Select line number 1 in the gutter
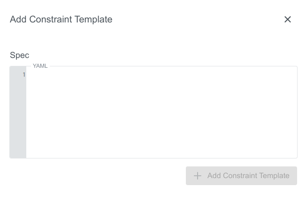Image resolution: width=306 pixels, height=201 pixels. 23,75
